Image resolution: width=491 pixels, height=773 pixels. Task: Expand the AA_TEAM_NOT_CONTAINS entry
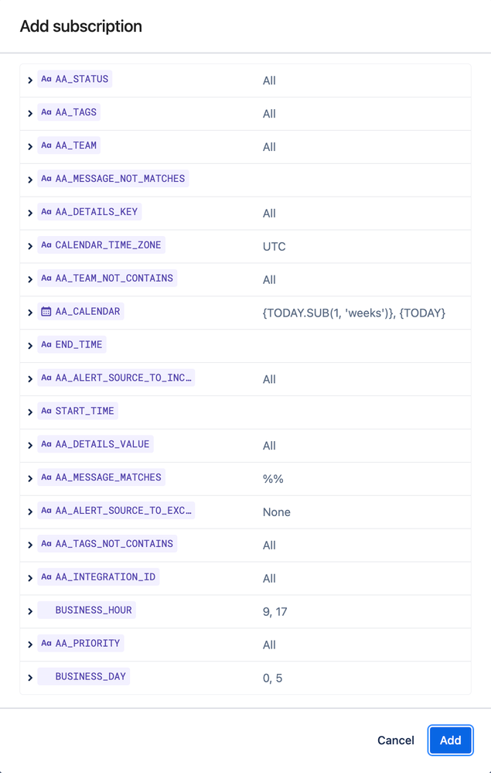30,279
